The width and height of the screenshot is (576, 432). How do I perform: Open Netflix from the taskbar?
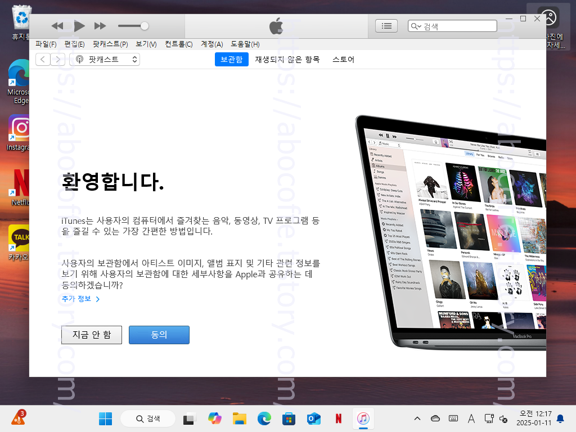pos(338,418)
